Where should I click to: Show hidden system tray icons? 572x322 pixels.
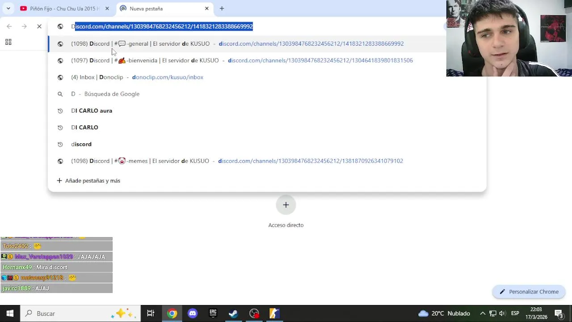(x=483, y=314)
